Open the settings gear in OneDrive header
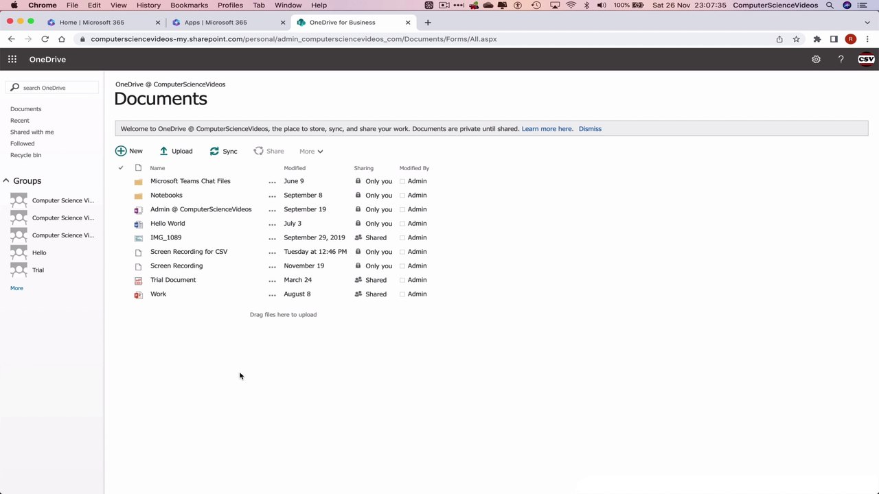 tap(816, 60)
